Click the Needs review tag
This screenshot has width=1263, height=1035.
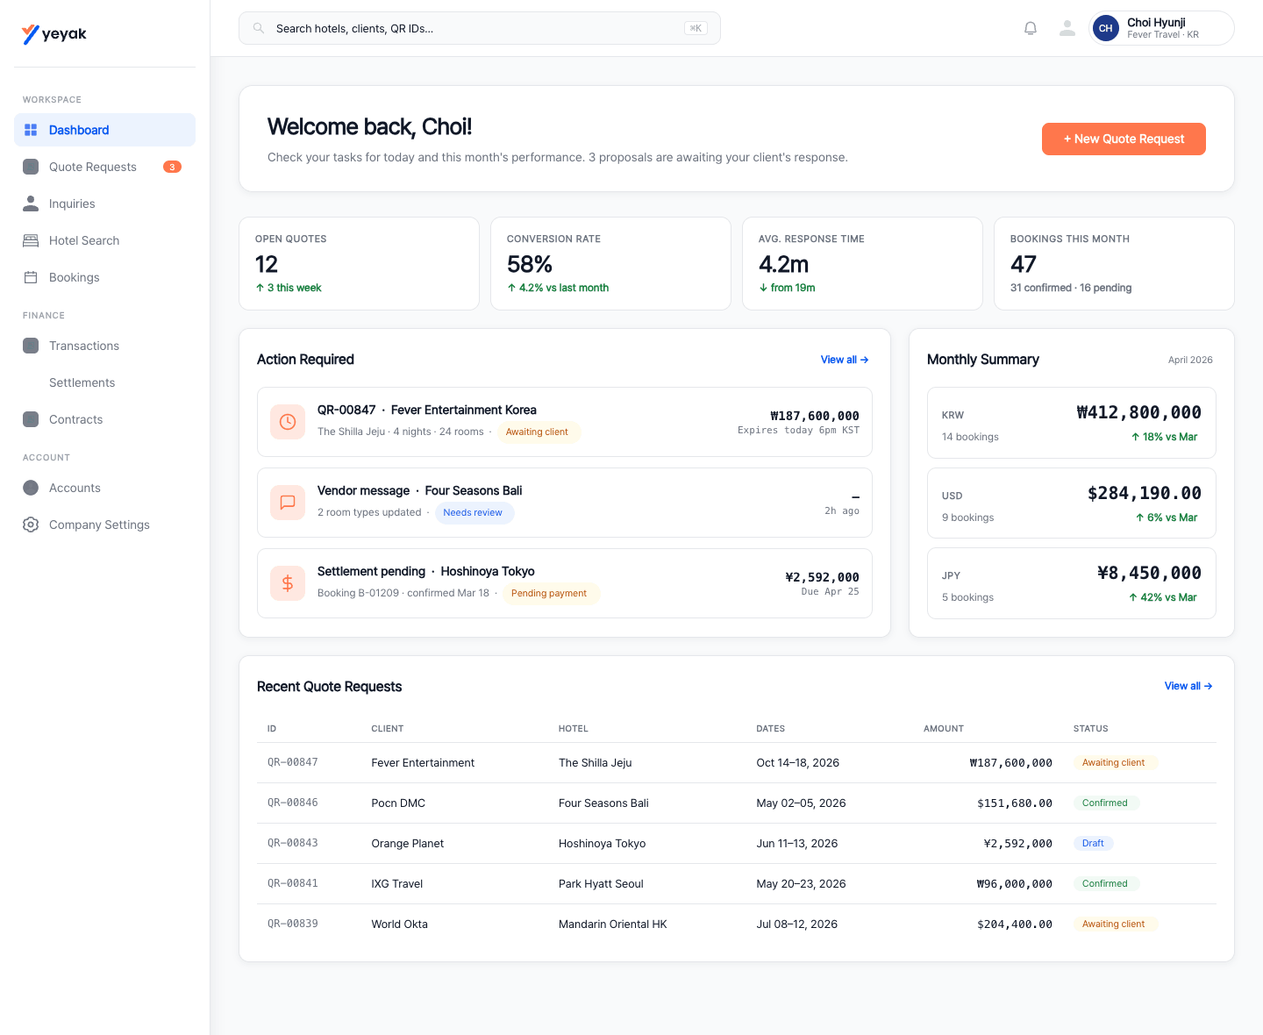click(x=473, y=513)
